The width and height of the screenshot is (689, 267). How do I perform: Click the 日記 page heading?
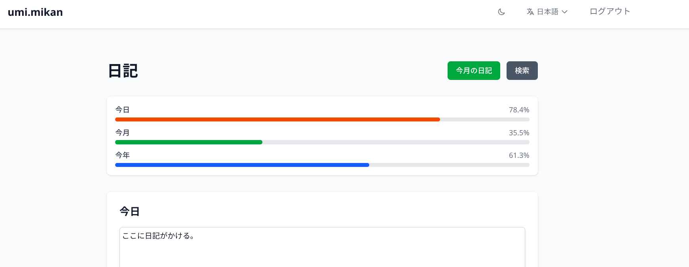pos(123,71)
